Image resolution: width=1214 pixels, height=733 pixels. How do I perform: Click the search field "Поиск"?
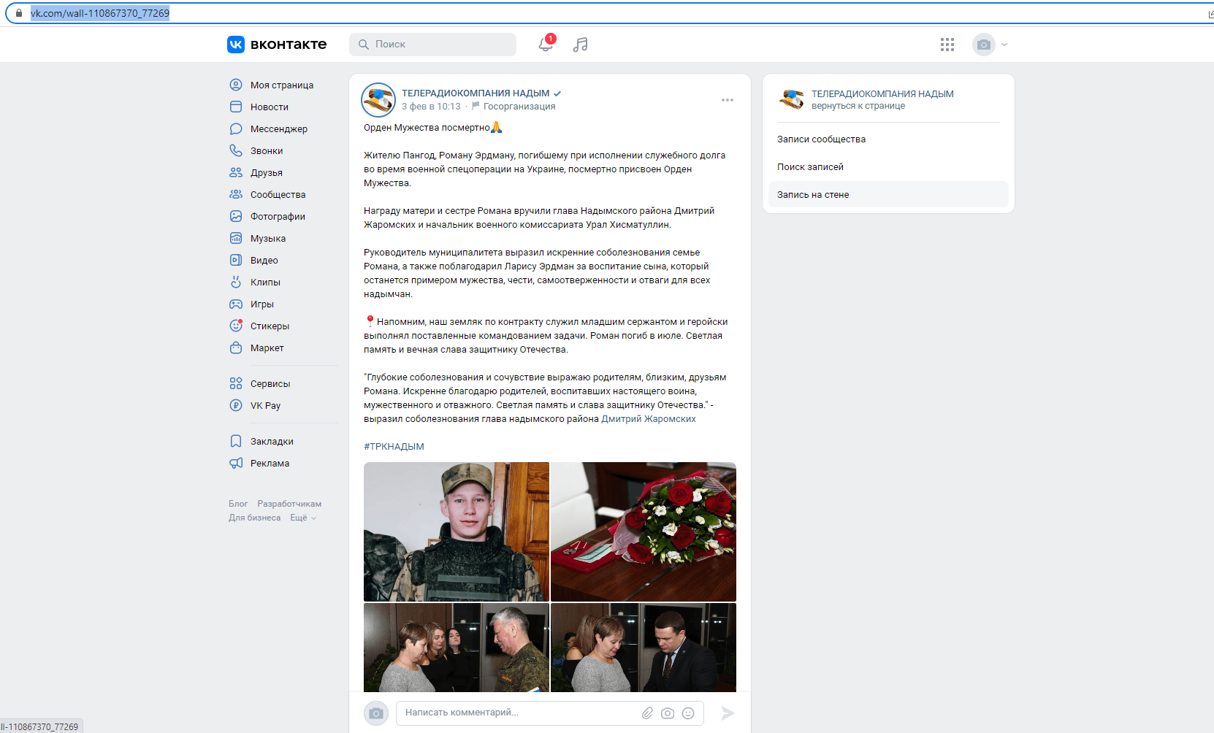click(x=432, y=45)
